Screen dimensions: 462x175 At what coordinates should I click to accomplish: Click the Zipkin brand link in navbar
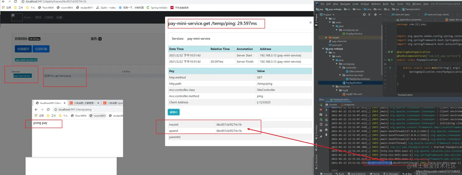pyautogui.click(x=27, y=17)
